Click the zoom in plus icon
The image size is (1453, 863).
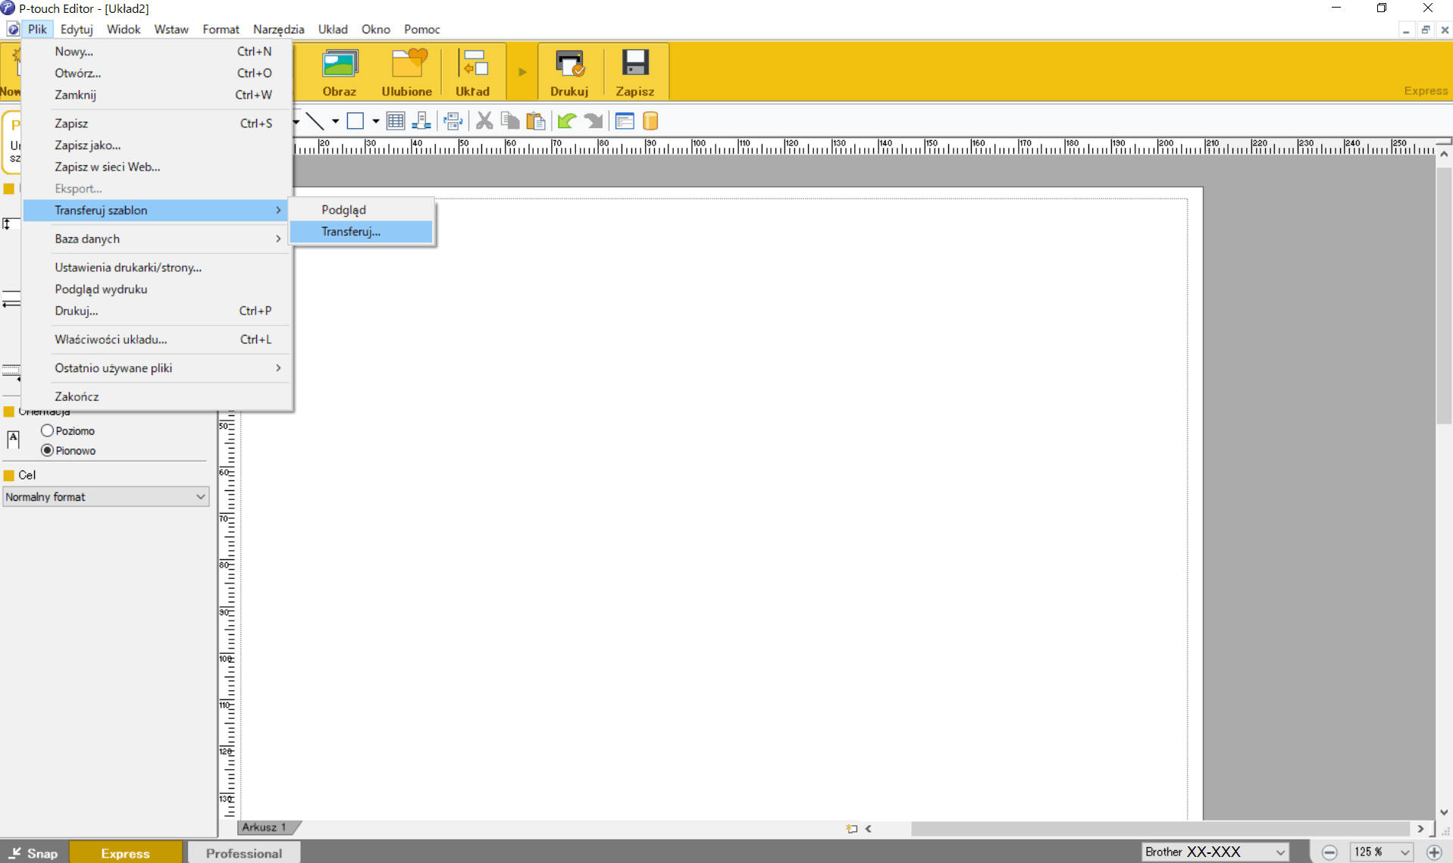(1433, 852)
